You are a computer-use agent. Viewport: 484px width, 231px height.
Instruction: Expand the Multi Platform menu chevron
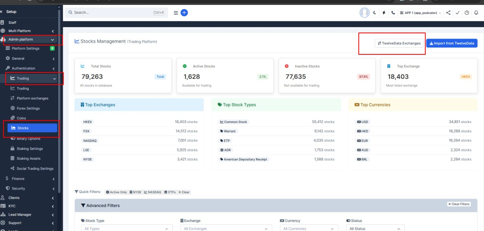(53, 31)
